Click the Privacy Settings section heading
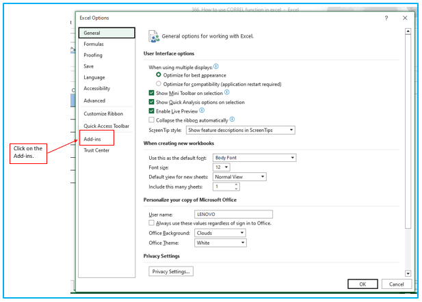 [161, 256]
